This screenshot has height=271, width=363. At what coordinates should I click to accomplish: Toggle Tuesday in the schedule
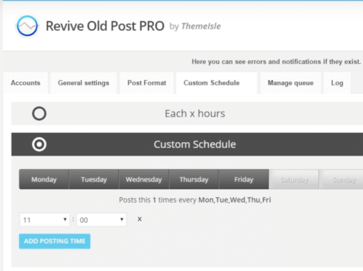pyautogui.click(x=93, y=179)
